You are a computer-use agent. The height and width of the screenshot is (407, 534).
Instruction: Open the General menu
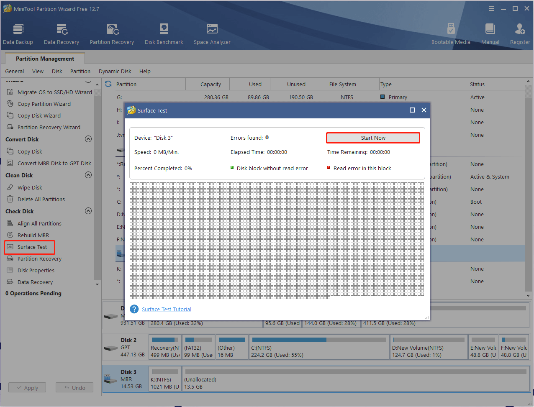pos(15,71)
